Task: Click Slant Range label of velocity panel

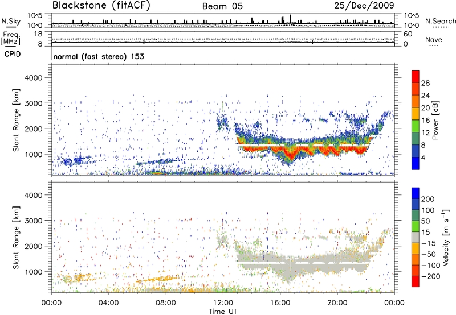Action: (16, 238)
